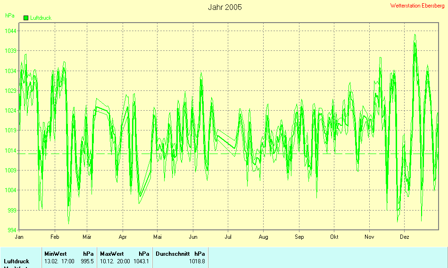Choose the Okt month label on the x-axis

click(x=334, y=237)
